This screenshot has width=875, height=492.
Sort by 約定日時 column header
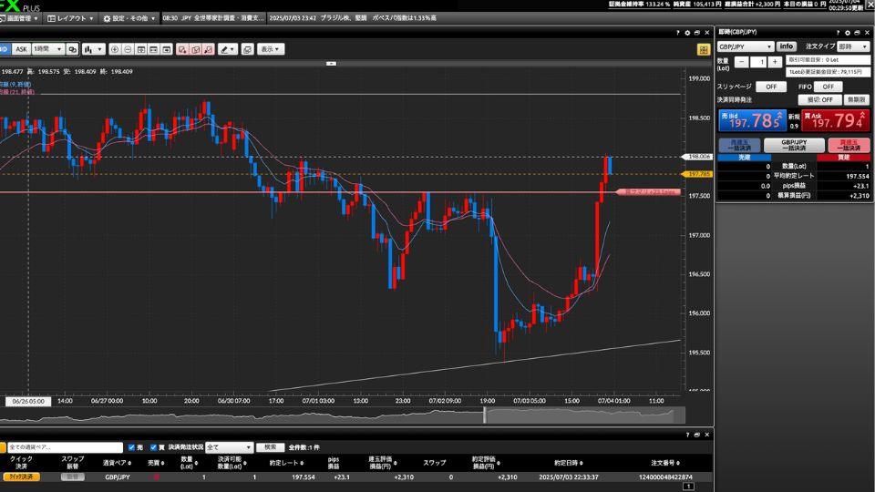pos(569,463)
